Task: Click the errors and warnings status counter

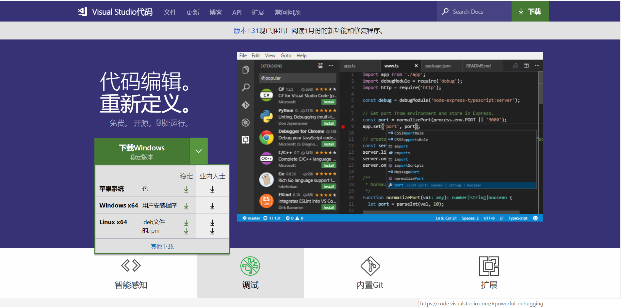Action: click(294, 218)
